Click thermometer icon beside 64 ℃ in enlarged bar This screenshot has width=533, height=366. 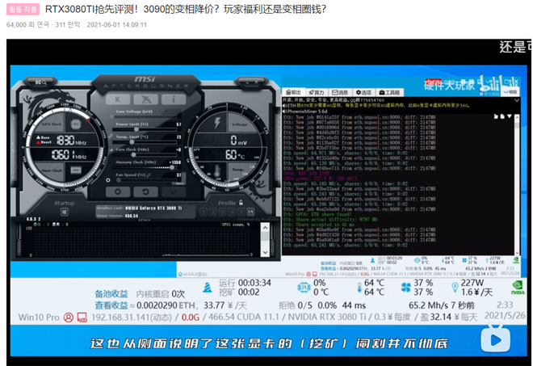pyautogui.click(x=359, y=288)
